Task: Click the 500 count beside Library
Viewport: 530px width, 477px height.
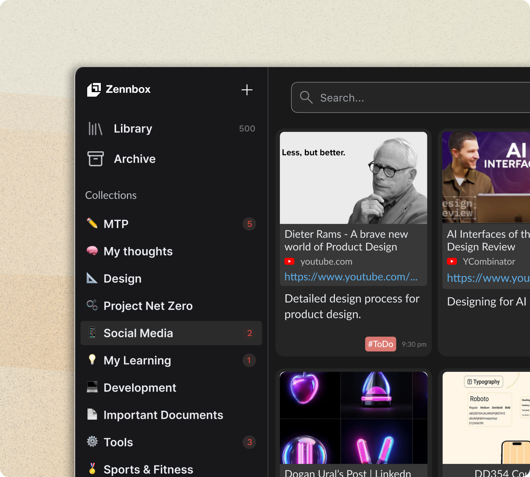Action: (247, 129)
